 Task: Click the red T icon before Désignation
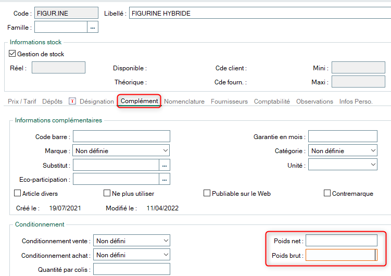tap(72, 101)
